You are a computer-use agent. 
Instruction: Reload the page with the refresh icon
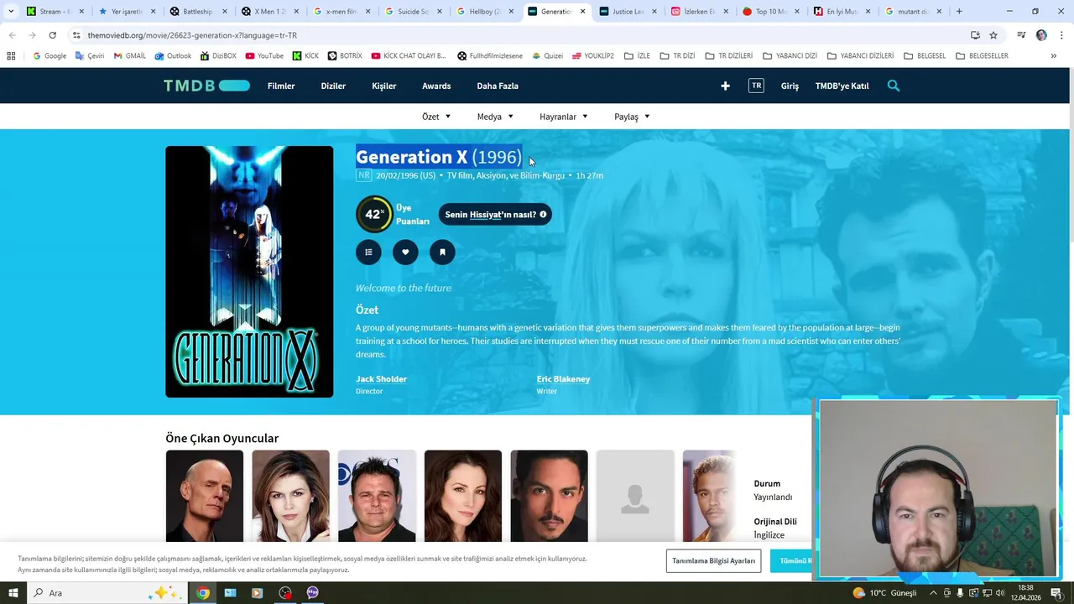coord(52,35)
